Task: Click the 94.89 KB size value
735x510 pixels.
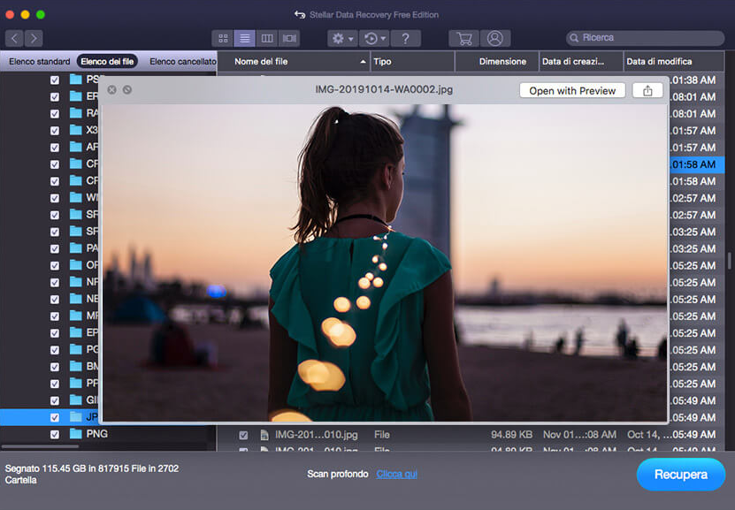Action: click(x=511, y=435)
